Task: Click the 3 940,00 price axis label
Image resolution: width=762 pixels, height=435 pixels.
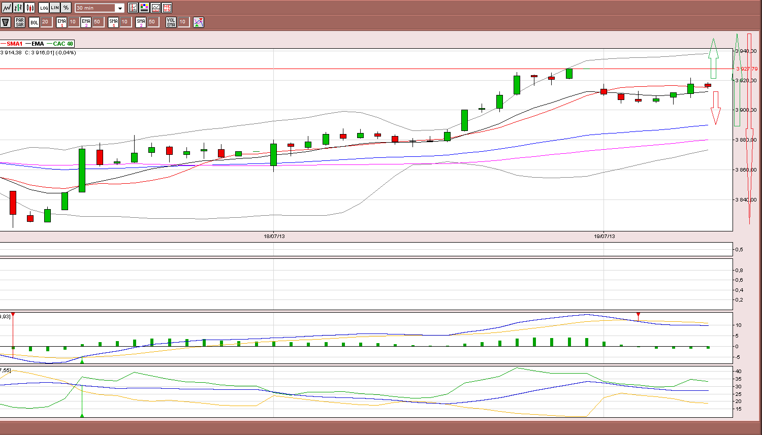Action: tap(747, 51)
